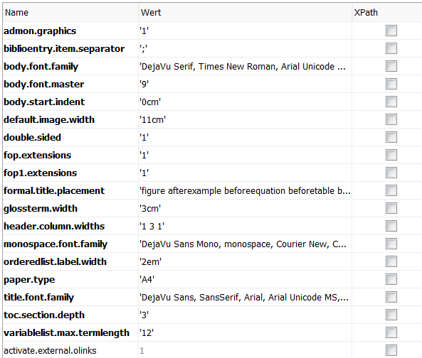Screen dimensions: 422x358
Task: Enable XPath checkbox for admon.graphics
Action: (x=391, y=31)
